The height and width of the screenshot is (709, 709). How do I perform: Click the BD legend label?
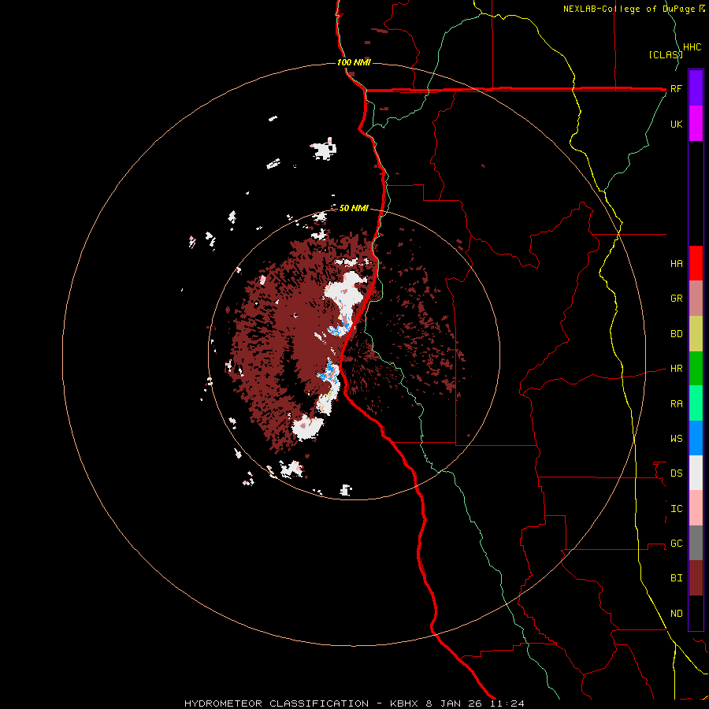tap(676, 334)
